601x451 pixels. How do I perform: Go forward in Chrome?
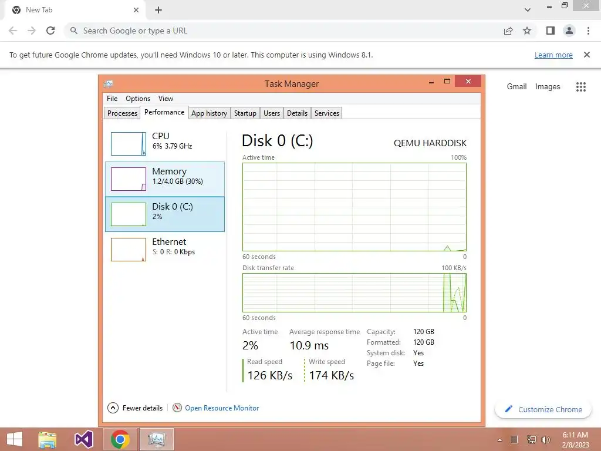(32, 31)
